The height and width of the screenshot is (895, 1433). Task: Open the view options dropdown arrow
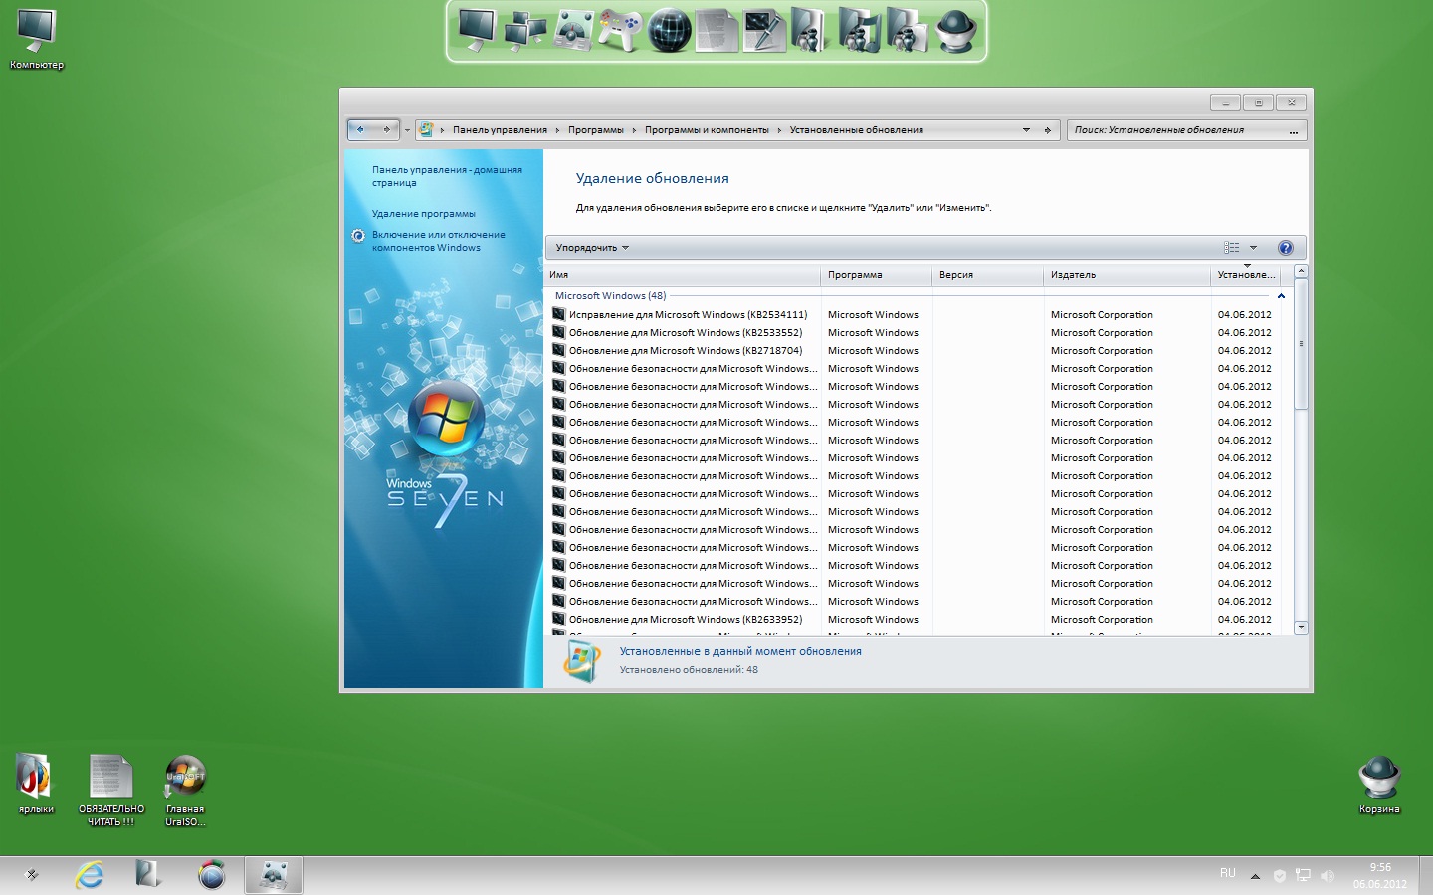1253,248
